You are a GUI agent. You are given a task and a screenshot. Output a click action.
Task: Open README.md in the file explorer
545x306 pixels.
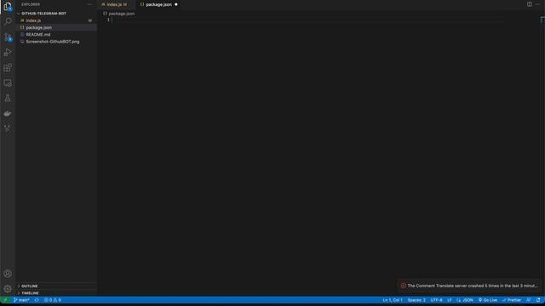(x=37, y=34)
